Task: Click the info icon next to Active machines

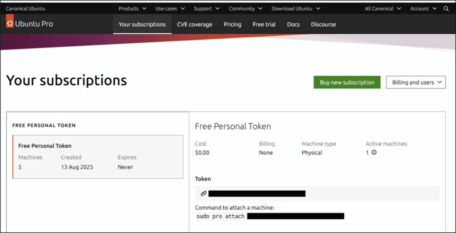Action: pos(374,152)
